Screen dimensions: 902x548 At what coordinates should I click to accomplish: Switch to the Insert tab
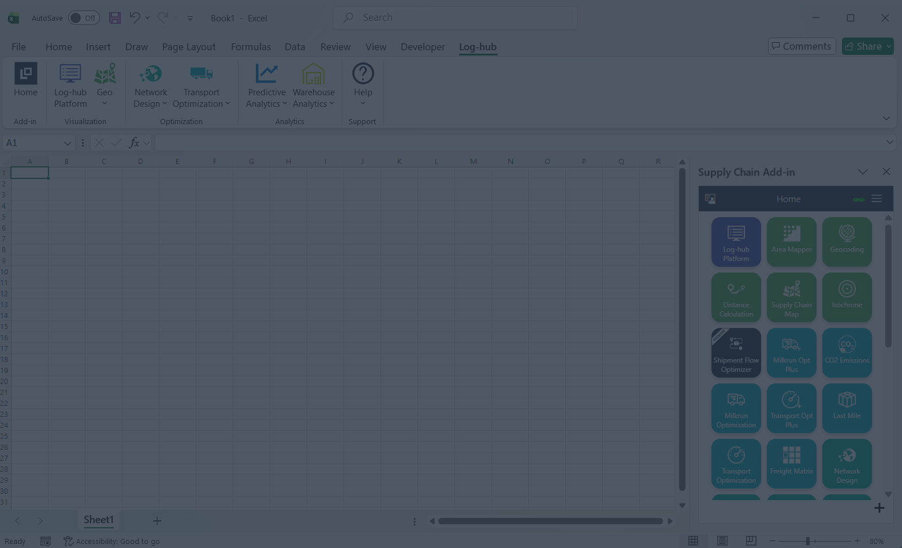tap(98, 47)
